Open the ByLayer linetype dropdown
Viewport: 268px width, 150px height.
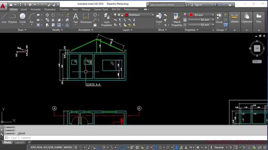click(213, 25)
